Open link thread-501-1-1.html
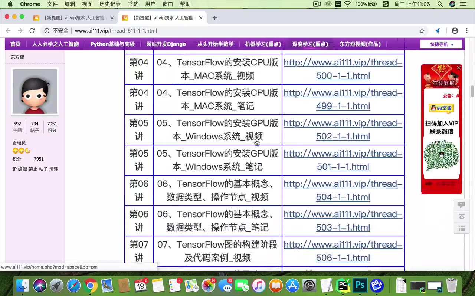 tap(343, 160)
